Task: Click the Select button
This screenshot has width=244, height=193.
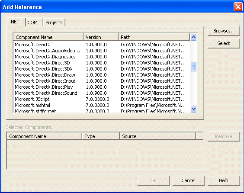Action: coord(224,43)
